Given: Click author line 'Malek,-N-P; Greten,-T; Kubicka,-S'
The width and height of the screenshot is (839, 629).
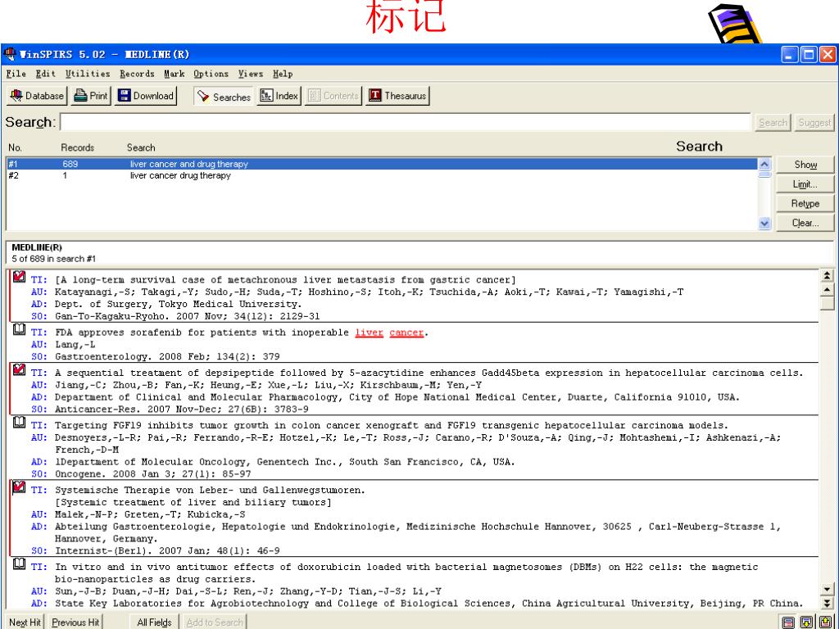Looking at the screenshot, I should (150, 514).
